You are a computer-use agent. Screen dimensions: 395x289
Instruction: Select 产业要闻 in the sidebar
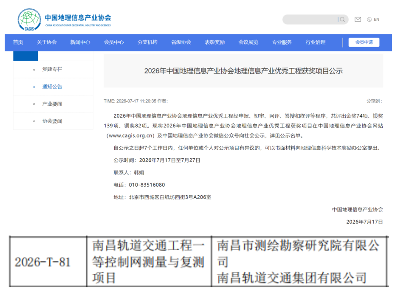pyautogui.click(x=52, y=104)
